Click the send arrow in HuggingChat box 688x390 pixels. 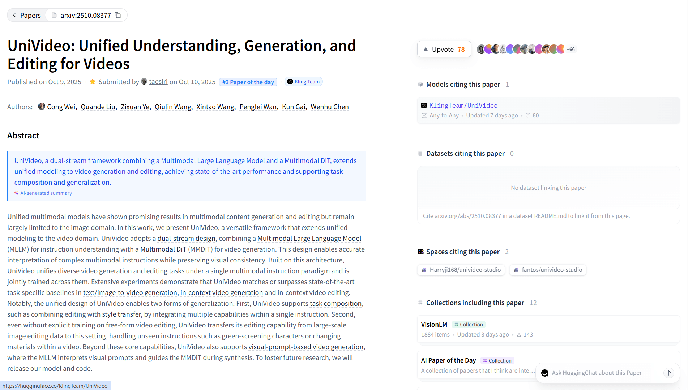point(668,373)
